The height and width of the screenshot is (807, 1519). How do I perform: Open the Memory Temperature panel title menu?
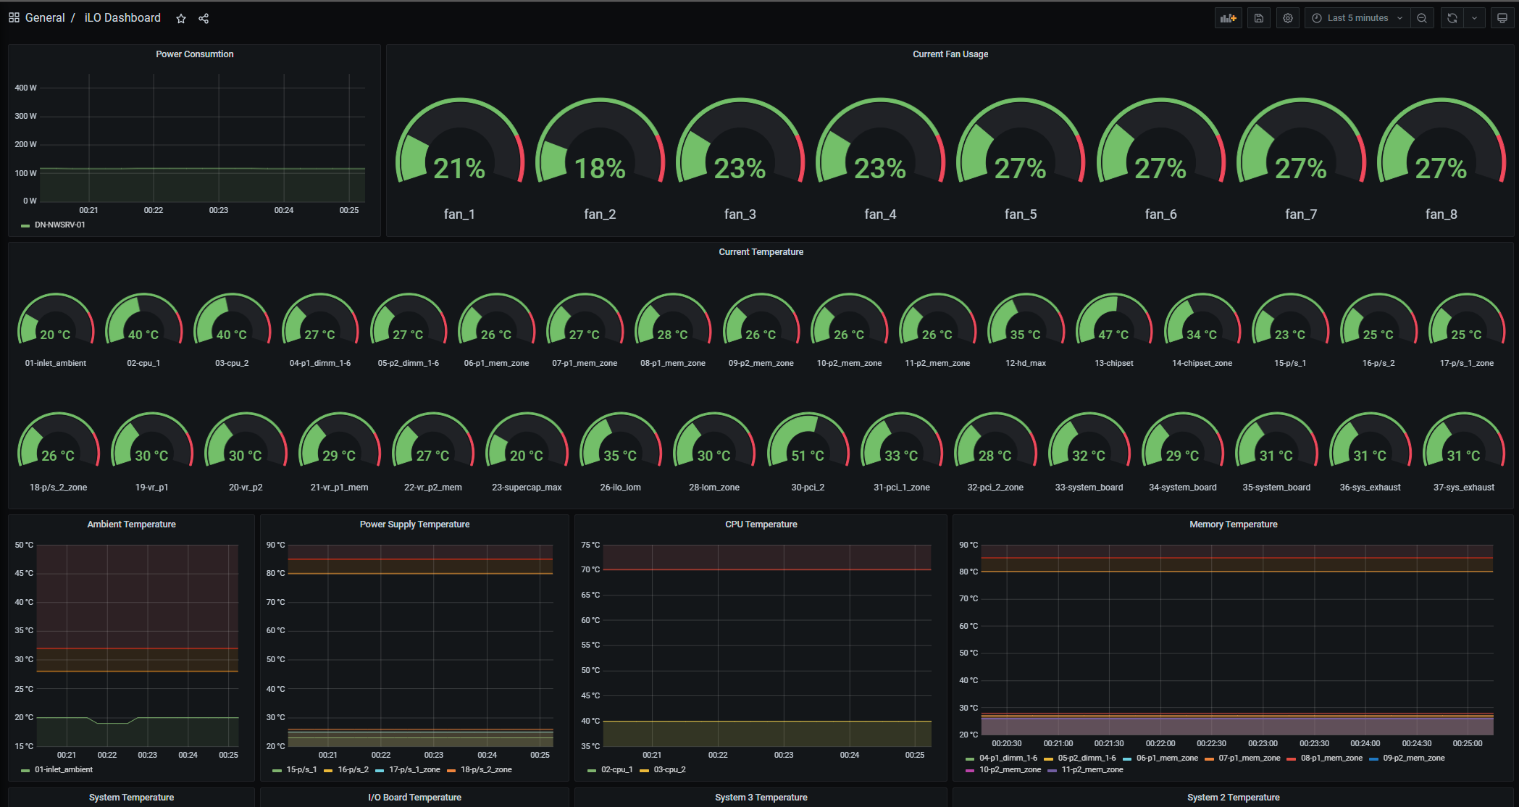tap(1233, 524)
